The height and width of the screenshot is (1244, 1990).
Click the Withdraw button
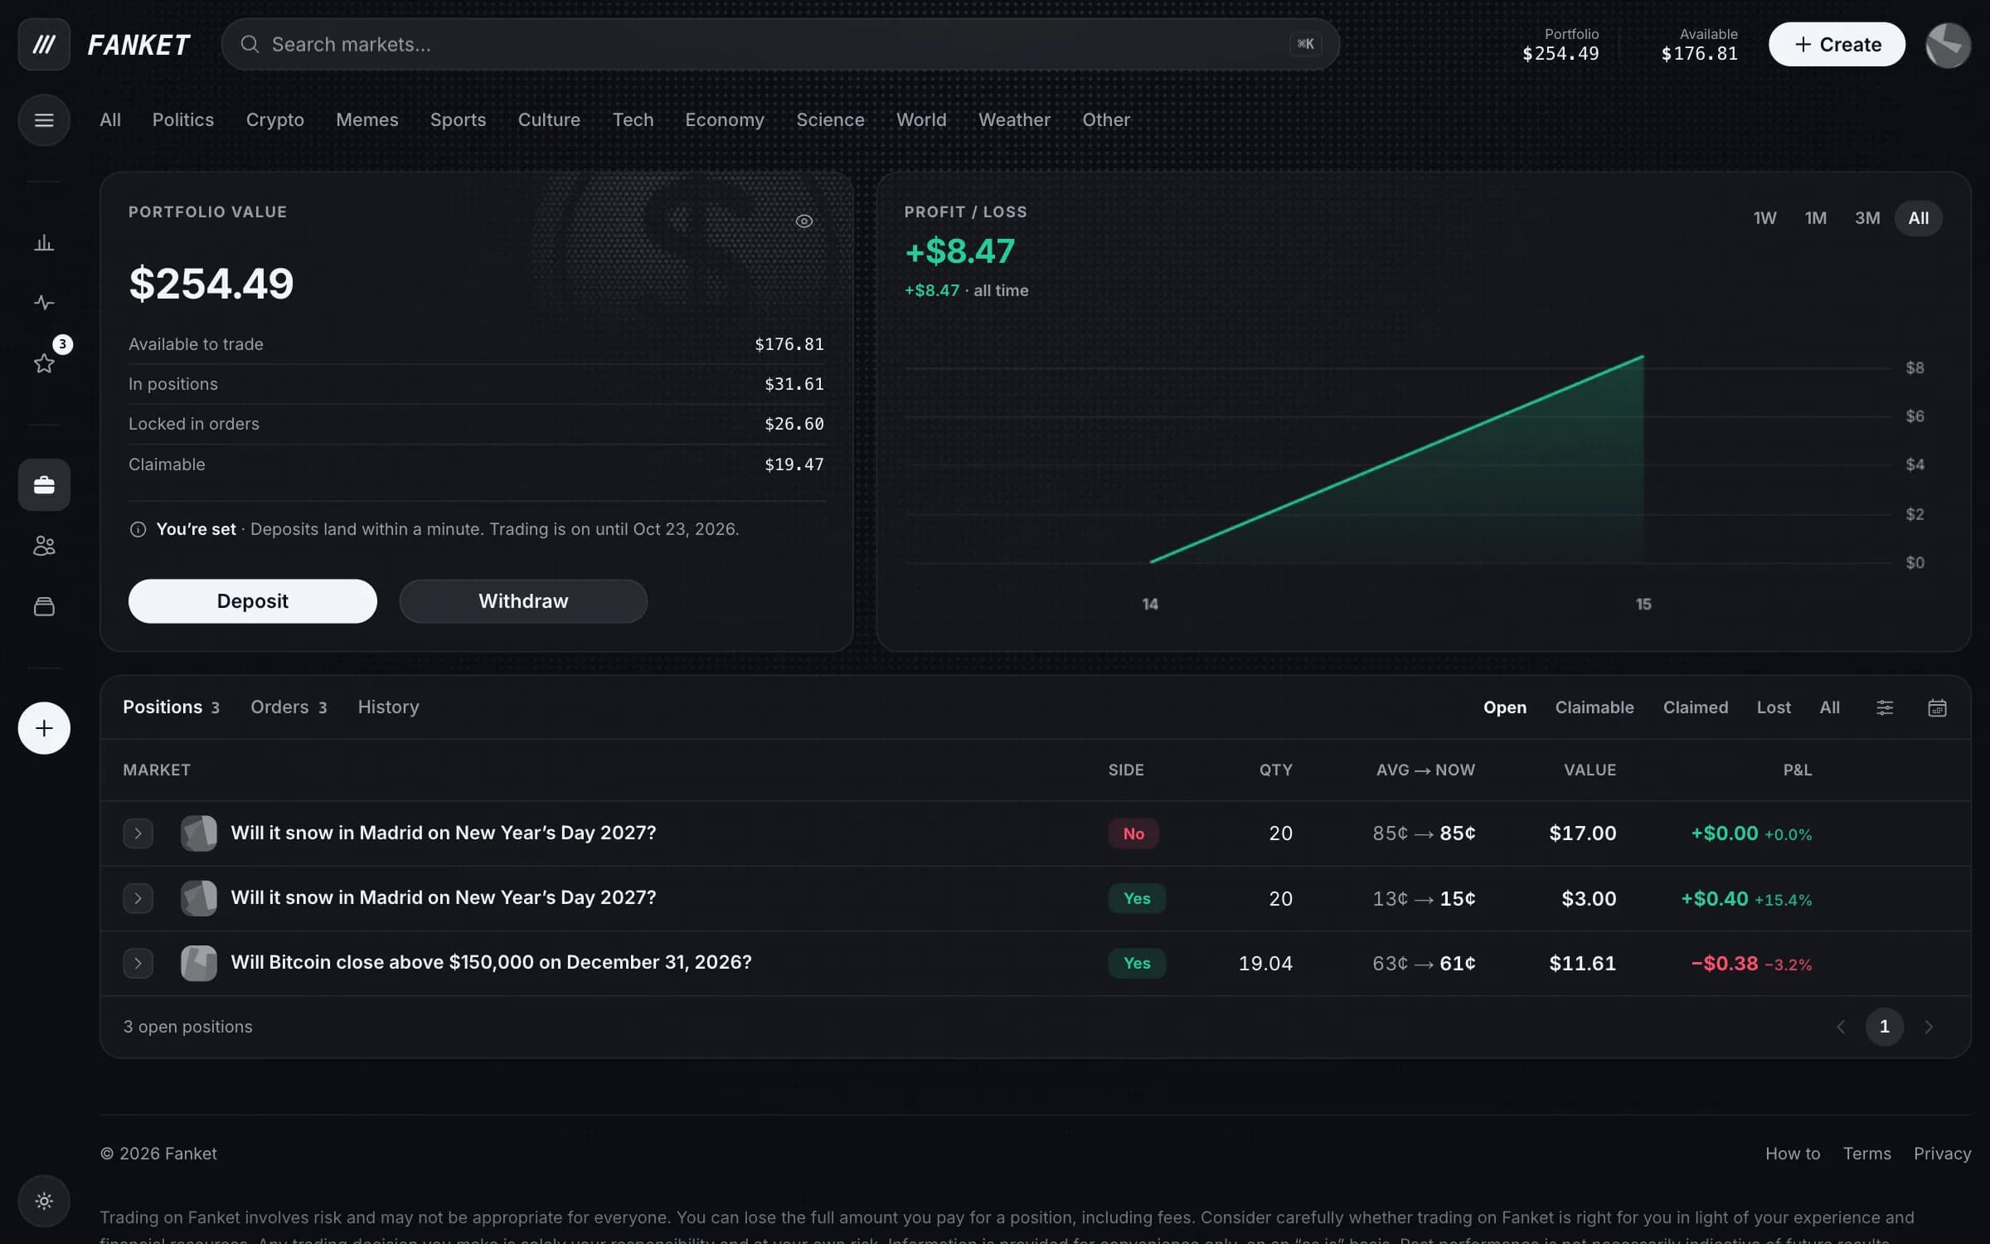523,601
